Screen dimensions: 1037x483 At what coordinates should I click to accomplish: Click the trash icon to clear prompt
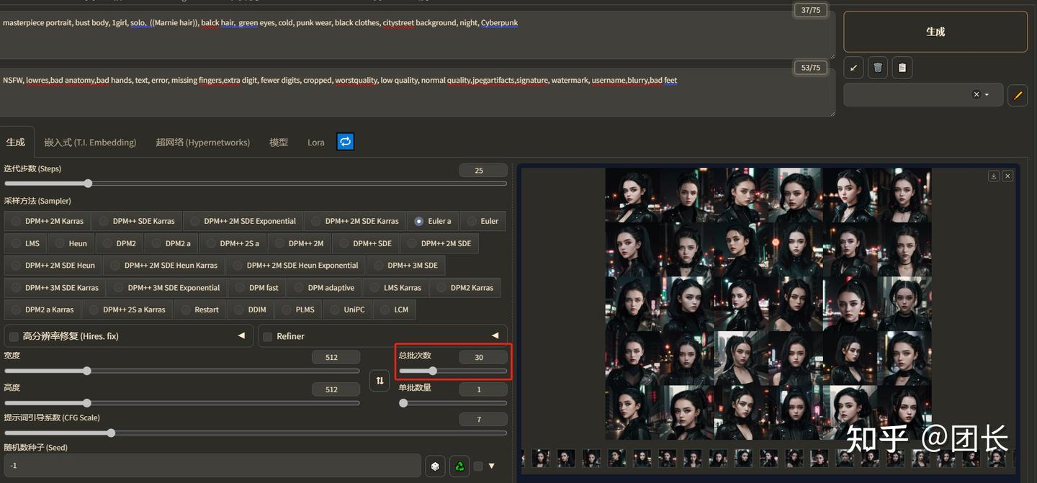[877, 68]
